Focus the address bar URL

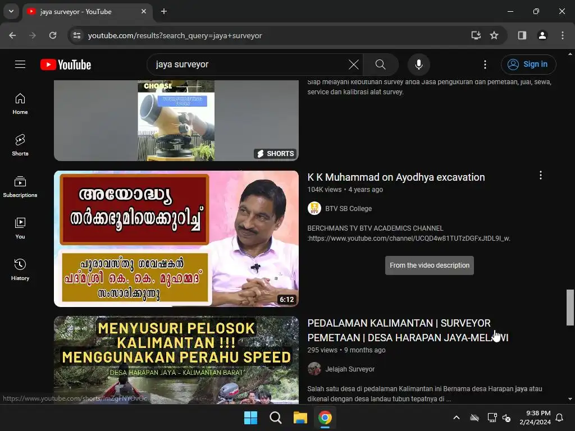pos(175,35)
